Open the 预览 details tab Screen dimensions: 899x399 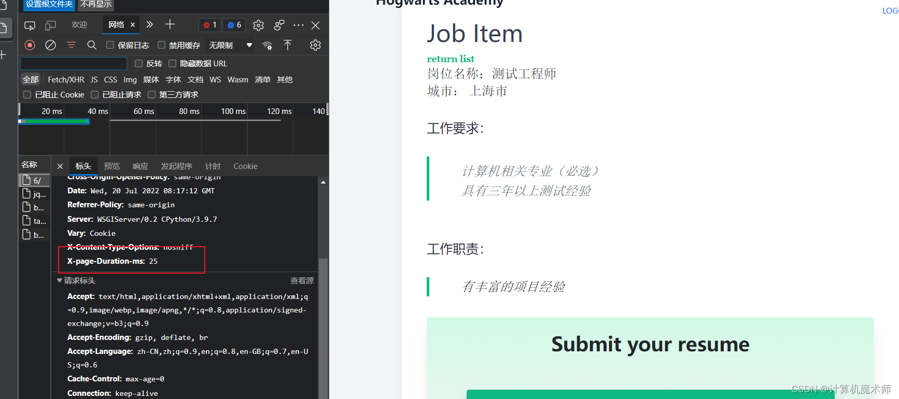pos(111,166)
